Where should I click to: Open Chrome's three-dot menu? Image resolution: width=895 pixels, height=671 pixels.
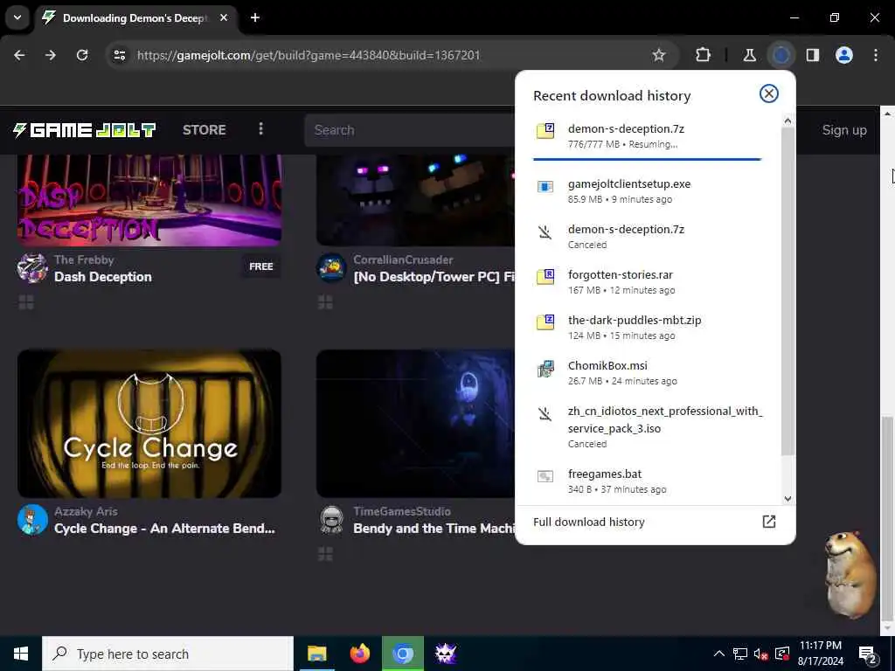tap(876, 55)
